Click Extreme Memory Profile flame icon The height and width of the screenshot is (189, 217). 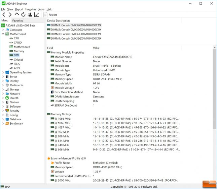click(49, 158)
